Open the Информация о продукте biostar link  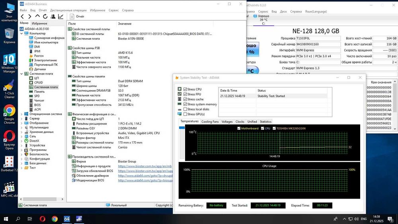click(x=145, y=166)
